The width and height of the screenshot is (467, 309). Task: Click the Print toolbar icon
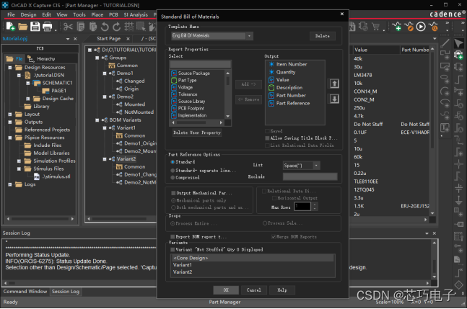[x=48, y=27]
